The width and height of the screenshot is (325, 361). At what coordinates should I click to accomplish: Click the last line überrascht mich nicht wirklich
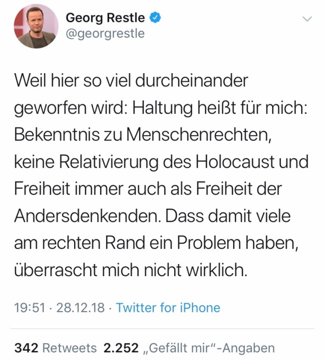(x=131, y=270)
